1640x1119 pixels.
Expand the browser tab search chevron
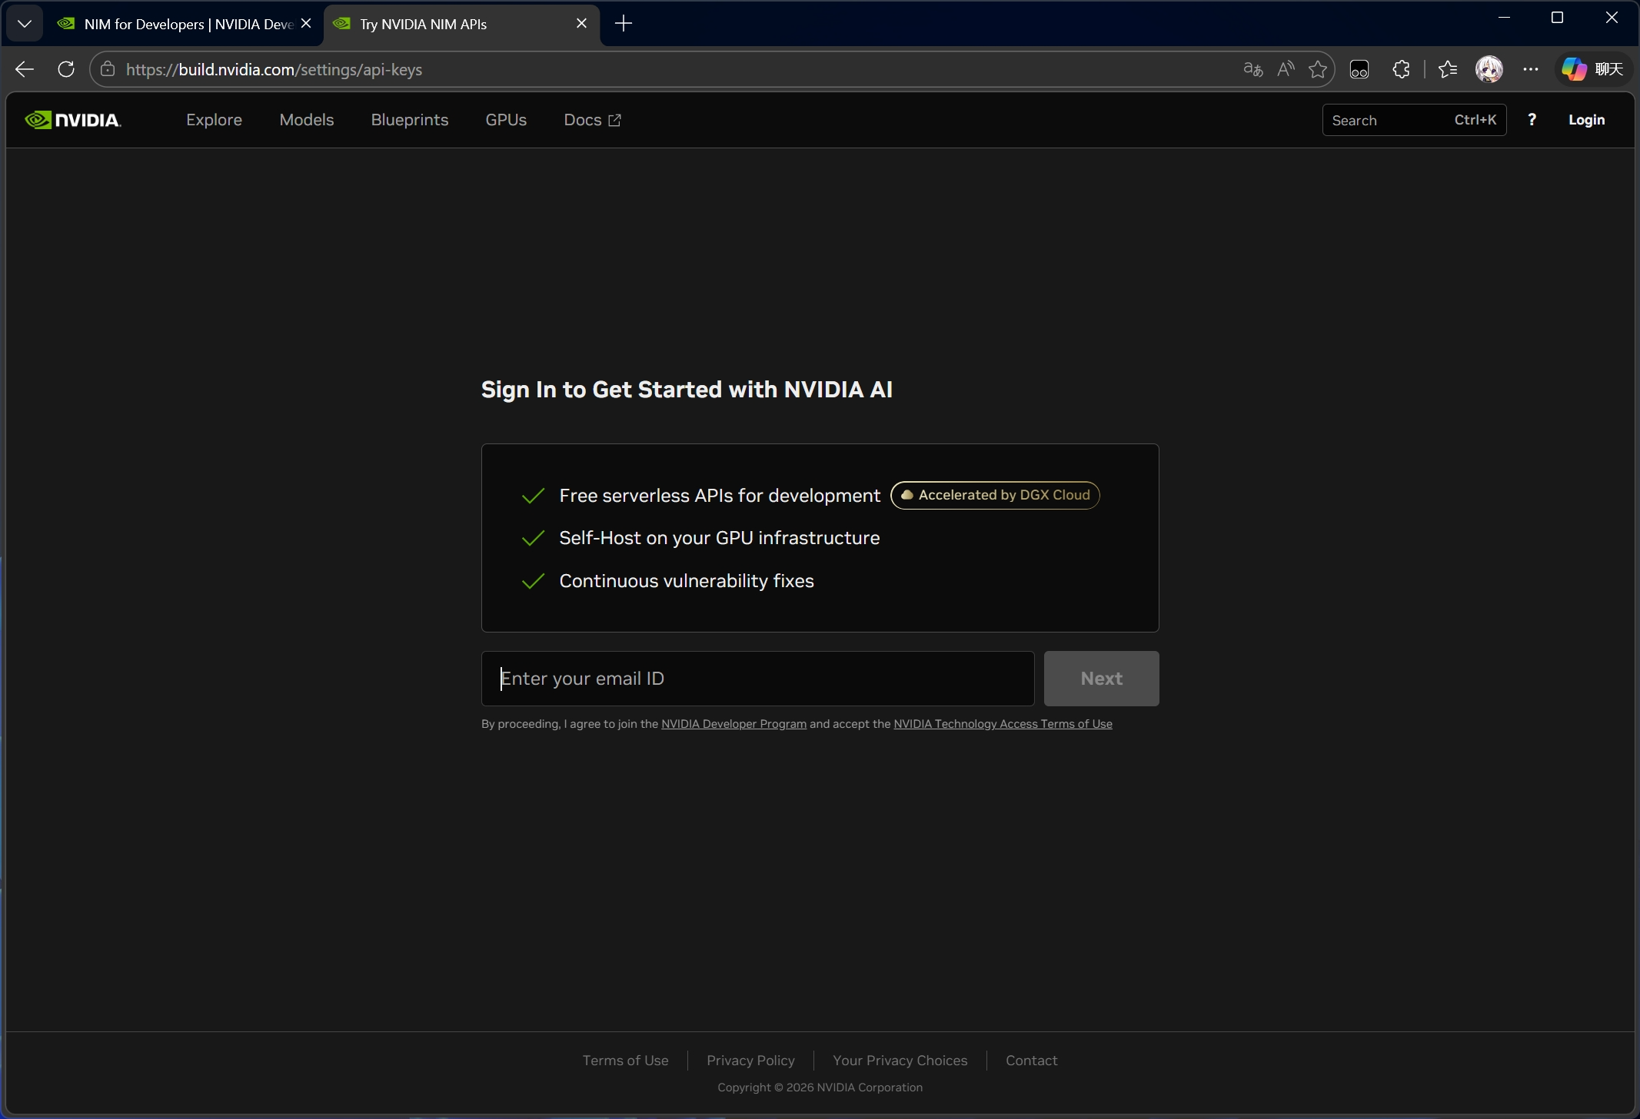tap(24, 23)
